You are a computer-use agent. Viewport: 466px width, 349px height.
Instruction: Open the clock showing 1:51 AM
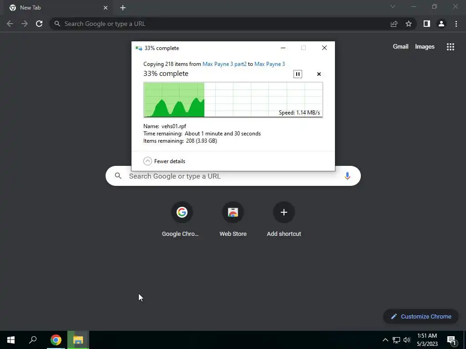point(427,340)
